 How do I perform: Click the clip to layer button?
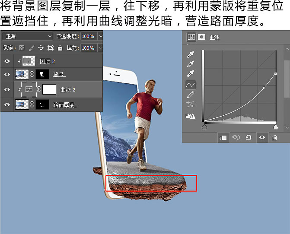click(x=223, y=137)
